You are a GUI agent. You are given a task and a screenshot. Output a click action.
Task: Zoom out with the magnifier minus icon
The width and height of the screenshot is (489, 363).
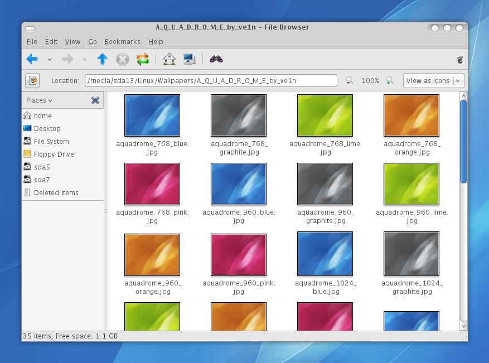[x=350, y=80]
